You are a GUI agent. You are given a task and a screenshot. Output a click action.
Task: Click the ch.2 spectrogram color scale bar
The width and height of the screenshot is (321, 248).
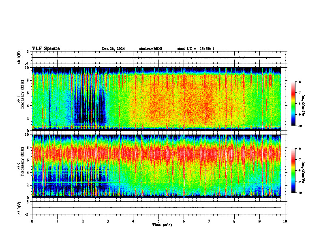293,171
